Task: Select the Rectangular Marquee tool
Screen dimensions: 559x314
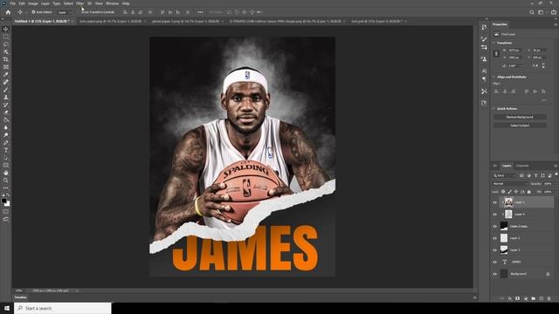Action: point(6,37)
